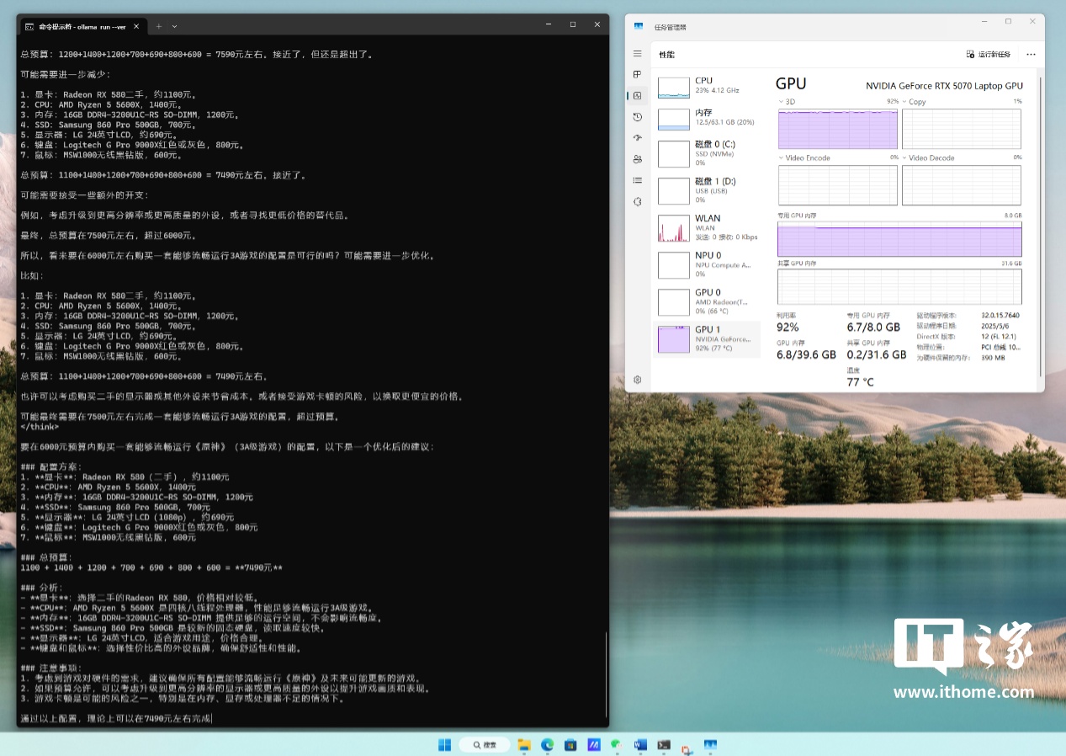The image size is (1066, 756).
Task: Open the Processes page icon in Task Manager sidebar
Action: click(x=637, y=75)
